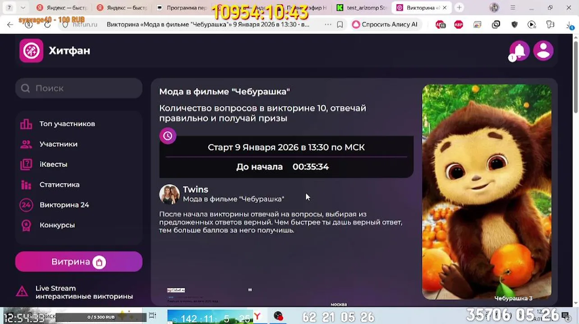Click the Twins author name
579x324 pixels.
point(195,189)
